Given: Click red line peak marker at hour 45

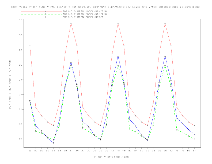Looking at the screenshot, I should (x=118, y=24).
